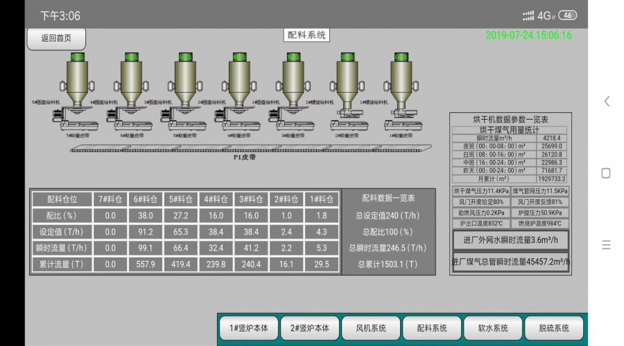Click the 7#称重皮带 weighing belt

point(78,127)
